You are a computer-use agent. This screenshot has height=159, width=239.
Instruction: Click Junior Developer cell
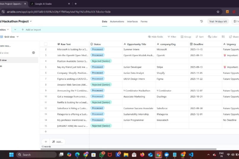click(x=139, y=67)
